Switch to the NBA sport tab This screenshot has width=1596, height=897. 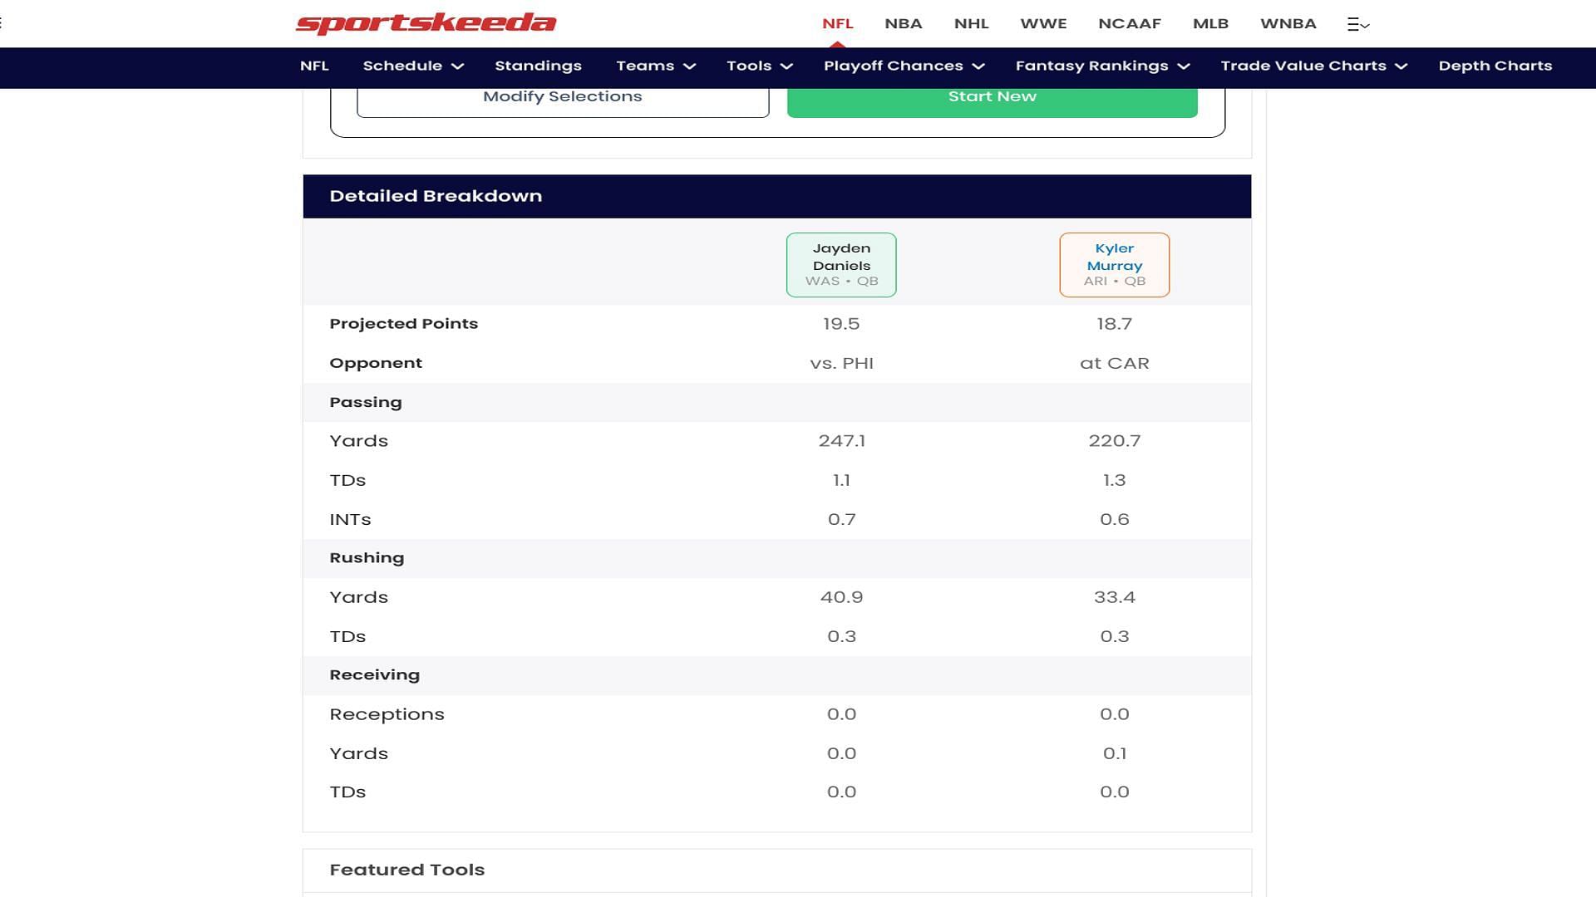903,23
